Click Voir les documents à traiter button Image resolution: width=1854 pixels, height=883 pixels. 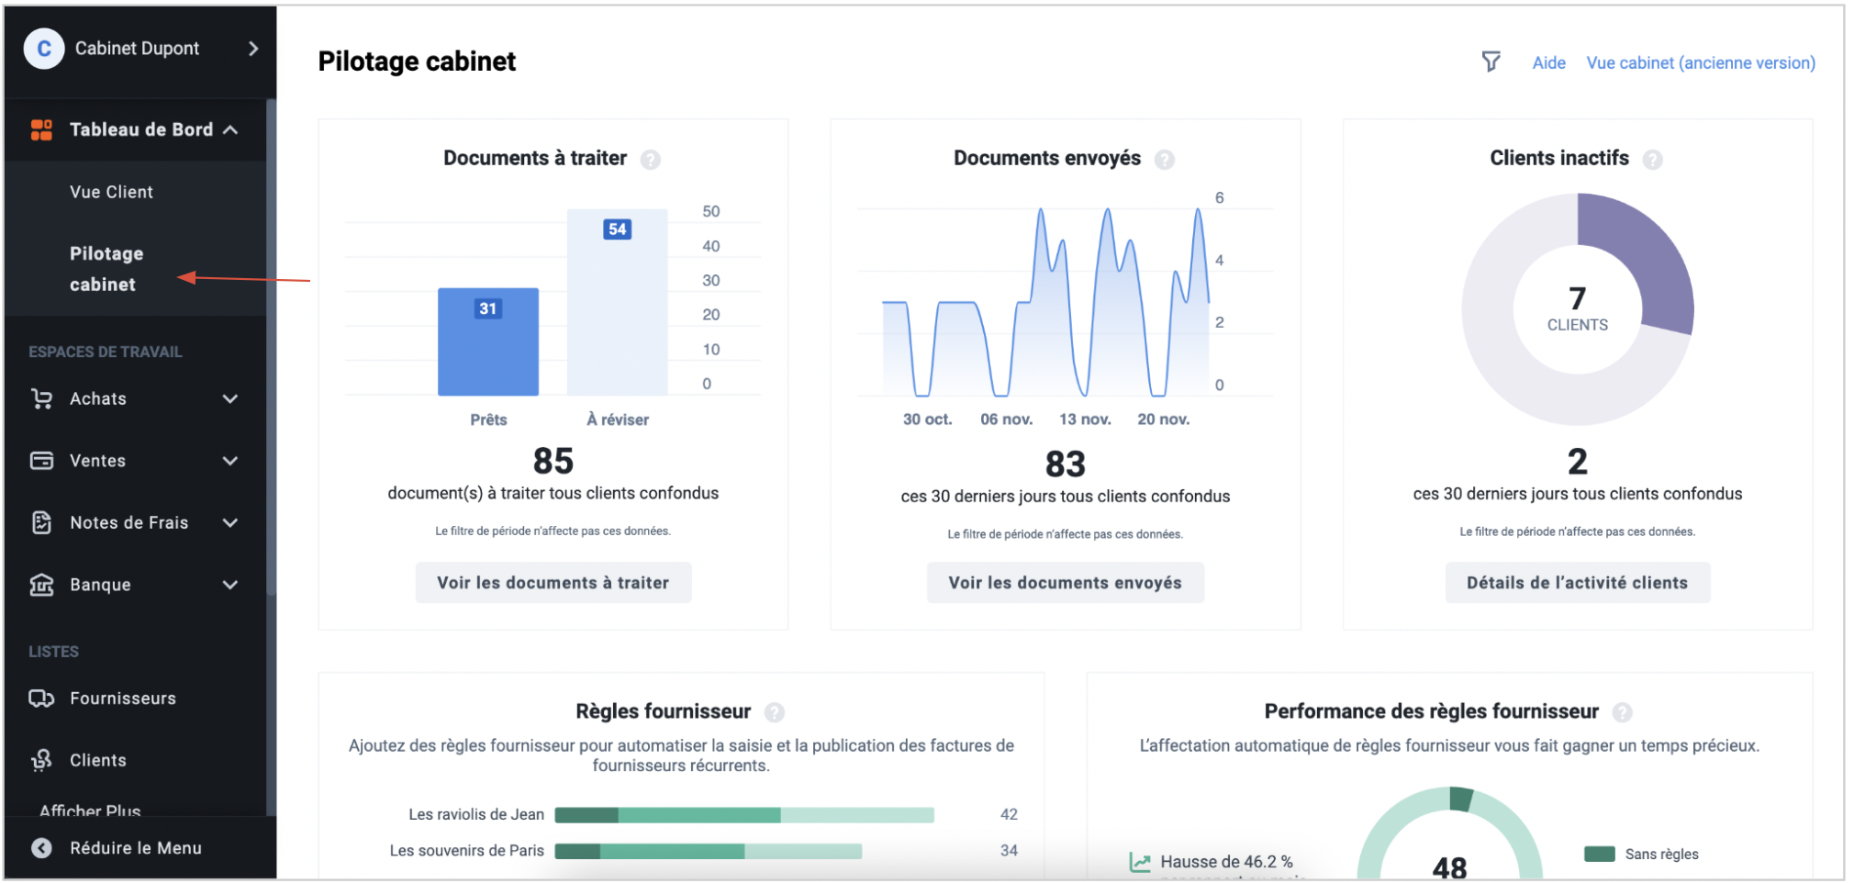[553, 583]
